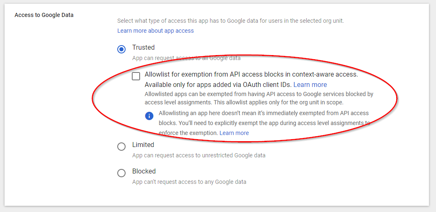Screen dimensions: 436x212
Task: Open Learn more link after 'enforce the exemption'
Action: point(234,133)
